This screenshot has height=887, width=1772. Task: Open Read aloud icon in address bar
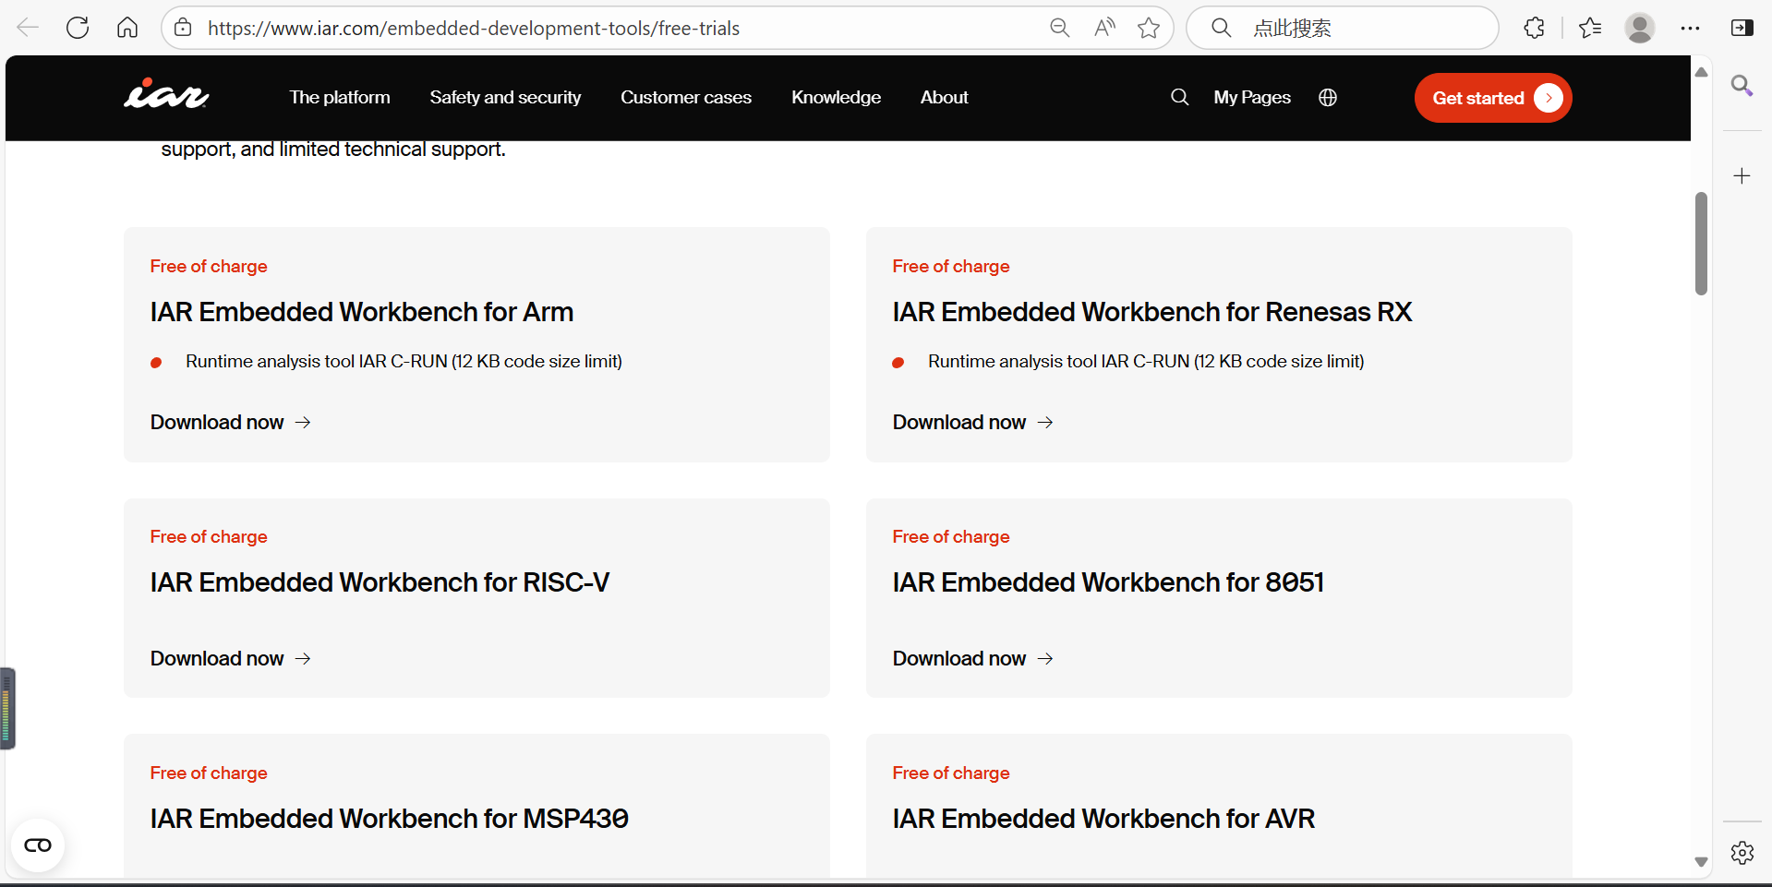pos(1104,28)
